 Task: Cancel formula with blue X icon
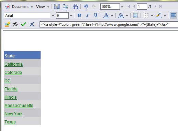coord(32,24)
